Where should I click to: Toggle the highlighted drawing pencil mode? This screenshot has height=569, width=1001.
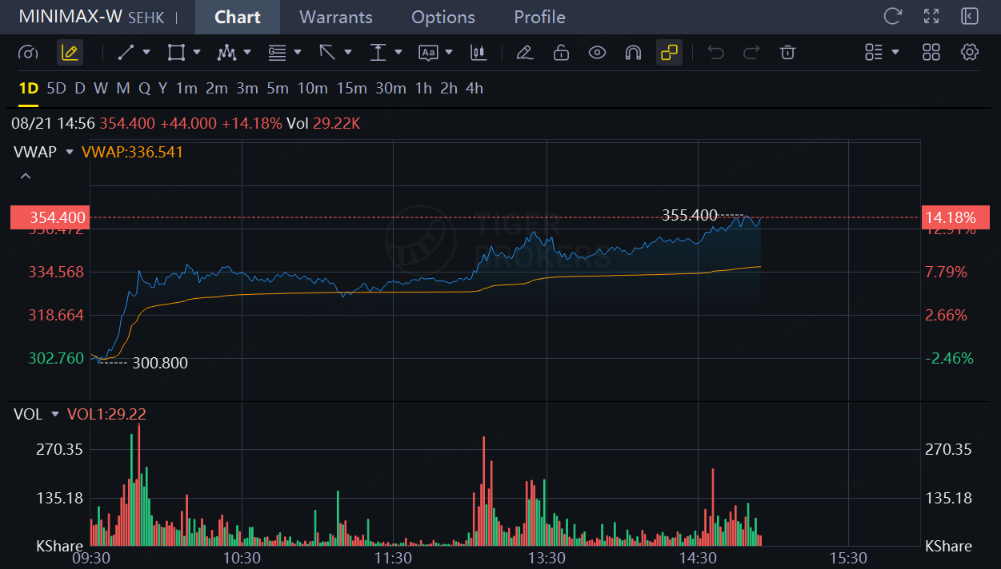(x=70, y=53)
